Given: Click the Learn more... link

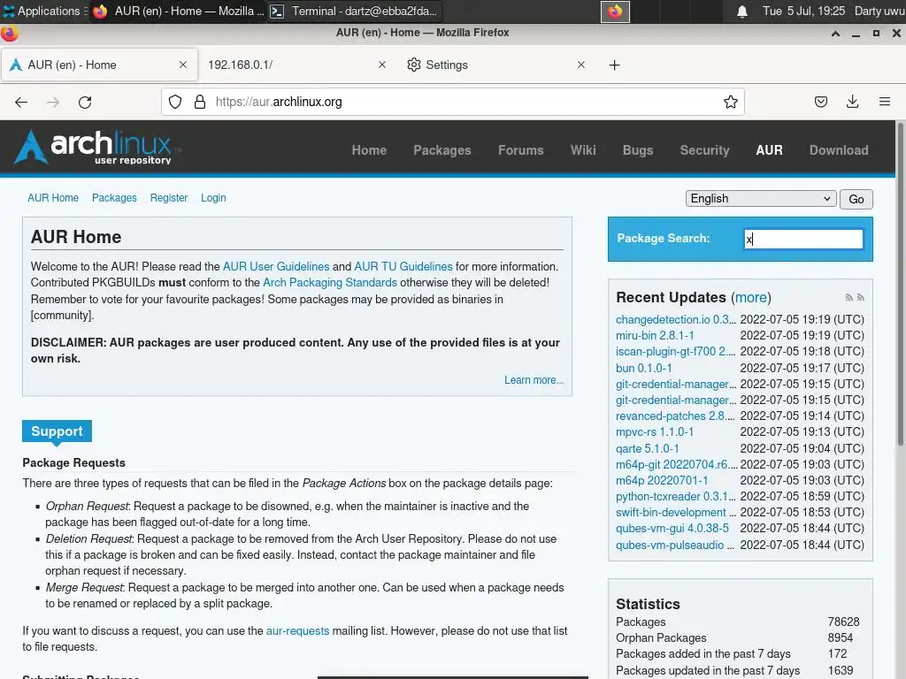Looking at the screenshot, I should coord(534,380).
